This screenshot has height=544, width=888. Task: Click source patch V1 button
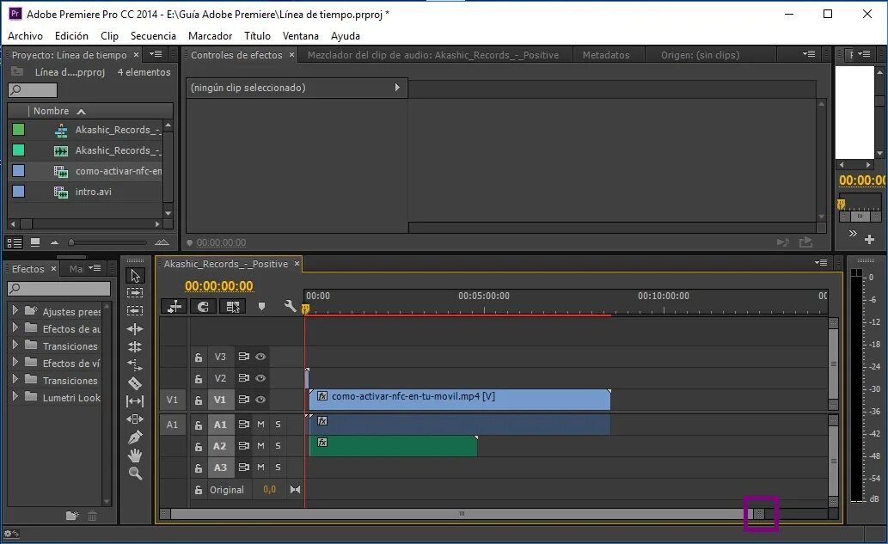172,400
